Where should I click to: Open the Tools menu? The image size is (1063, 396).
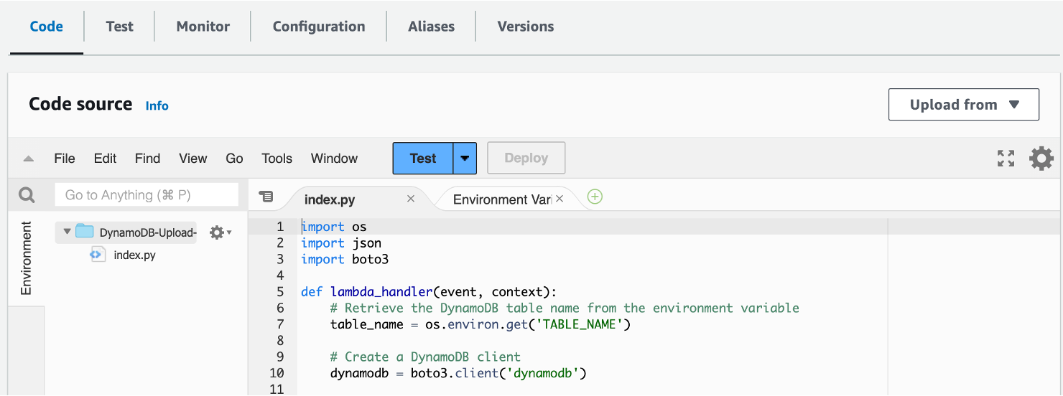277,159
